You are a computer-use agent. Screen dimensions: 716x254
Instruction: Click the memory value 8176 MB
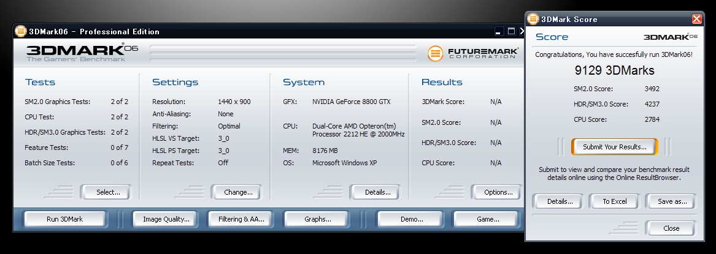click(325, 150)
